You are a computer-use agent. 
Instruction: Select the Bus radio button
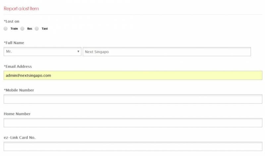[x=23, y=29]
